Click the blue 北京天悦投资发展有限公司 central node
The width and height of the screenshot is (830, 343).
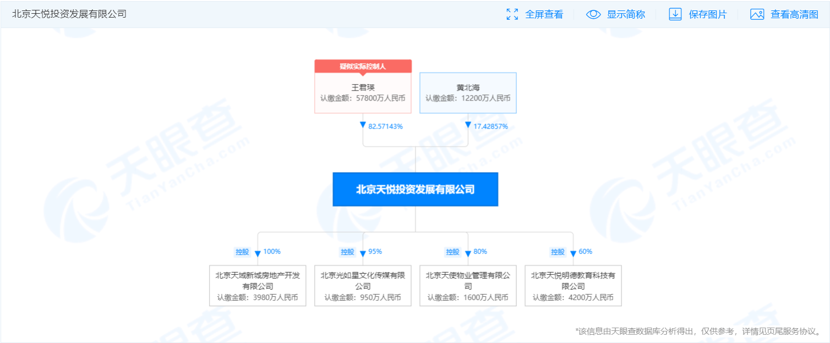pyautogui.click(x=415, y=189)
